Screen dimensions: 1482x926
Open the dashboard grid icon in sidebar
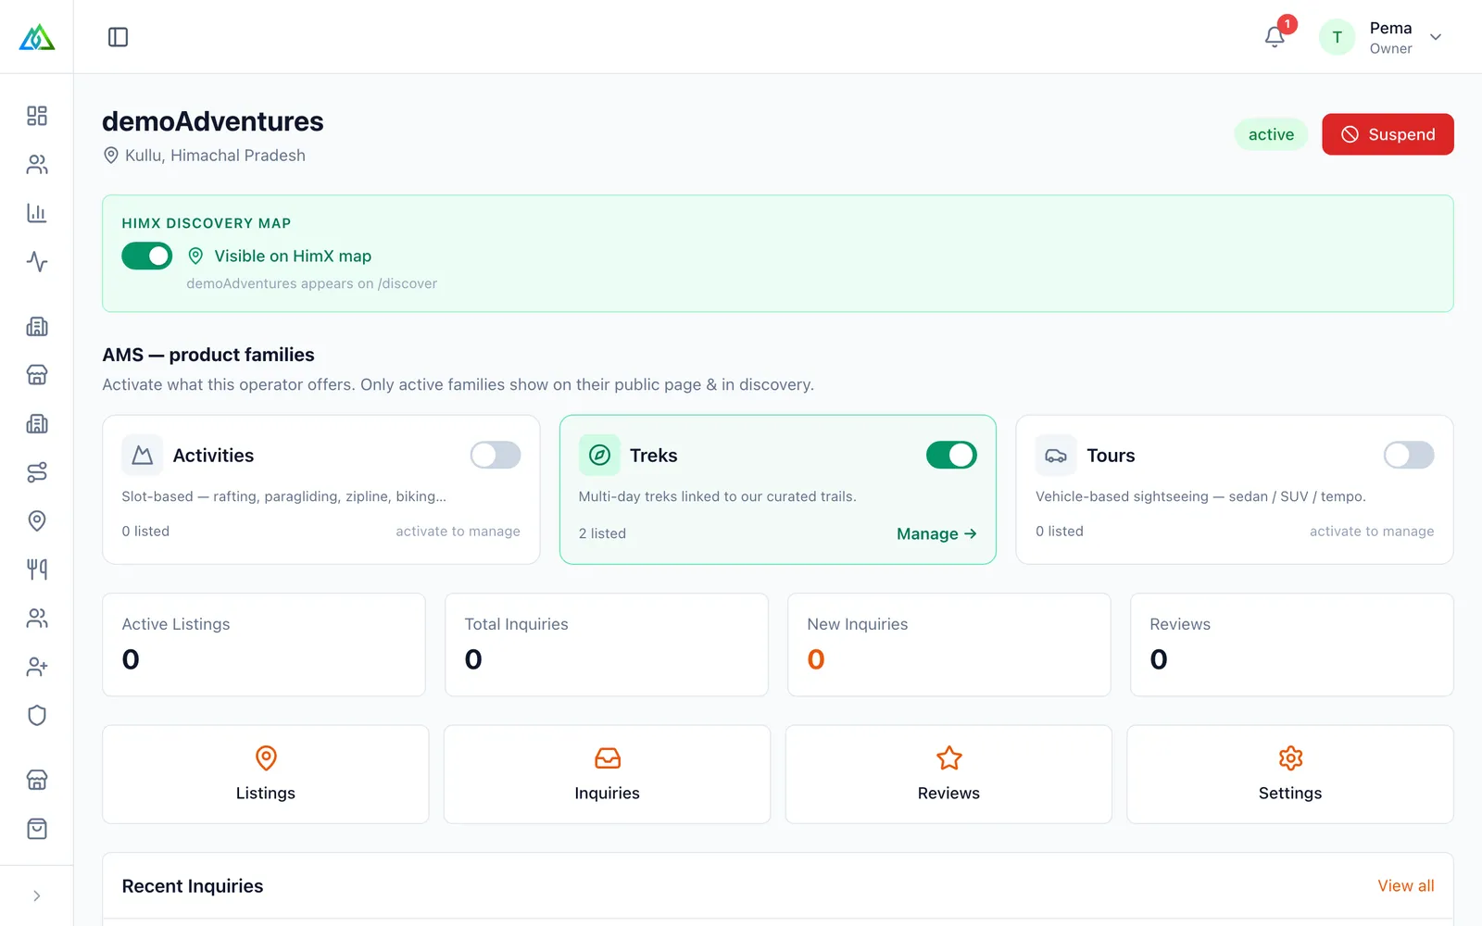click(x=37, y=116)
